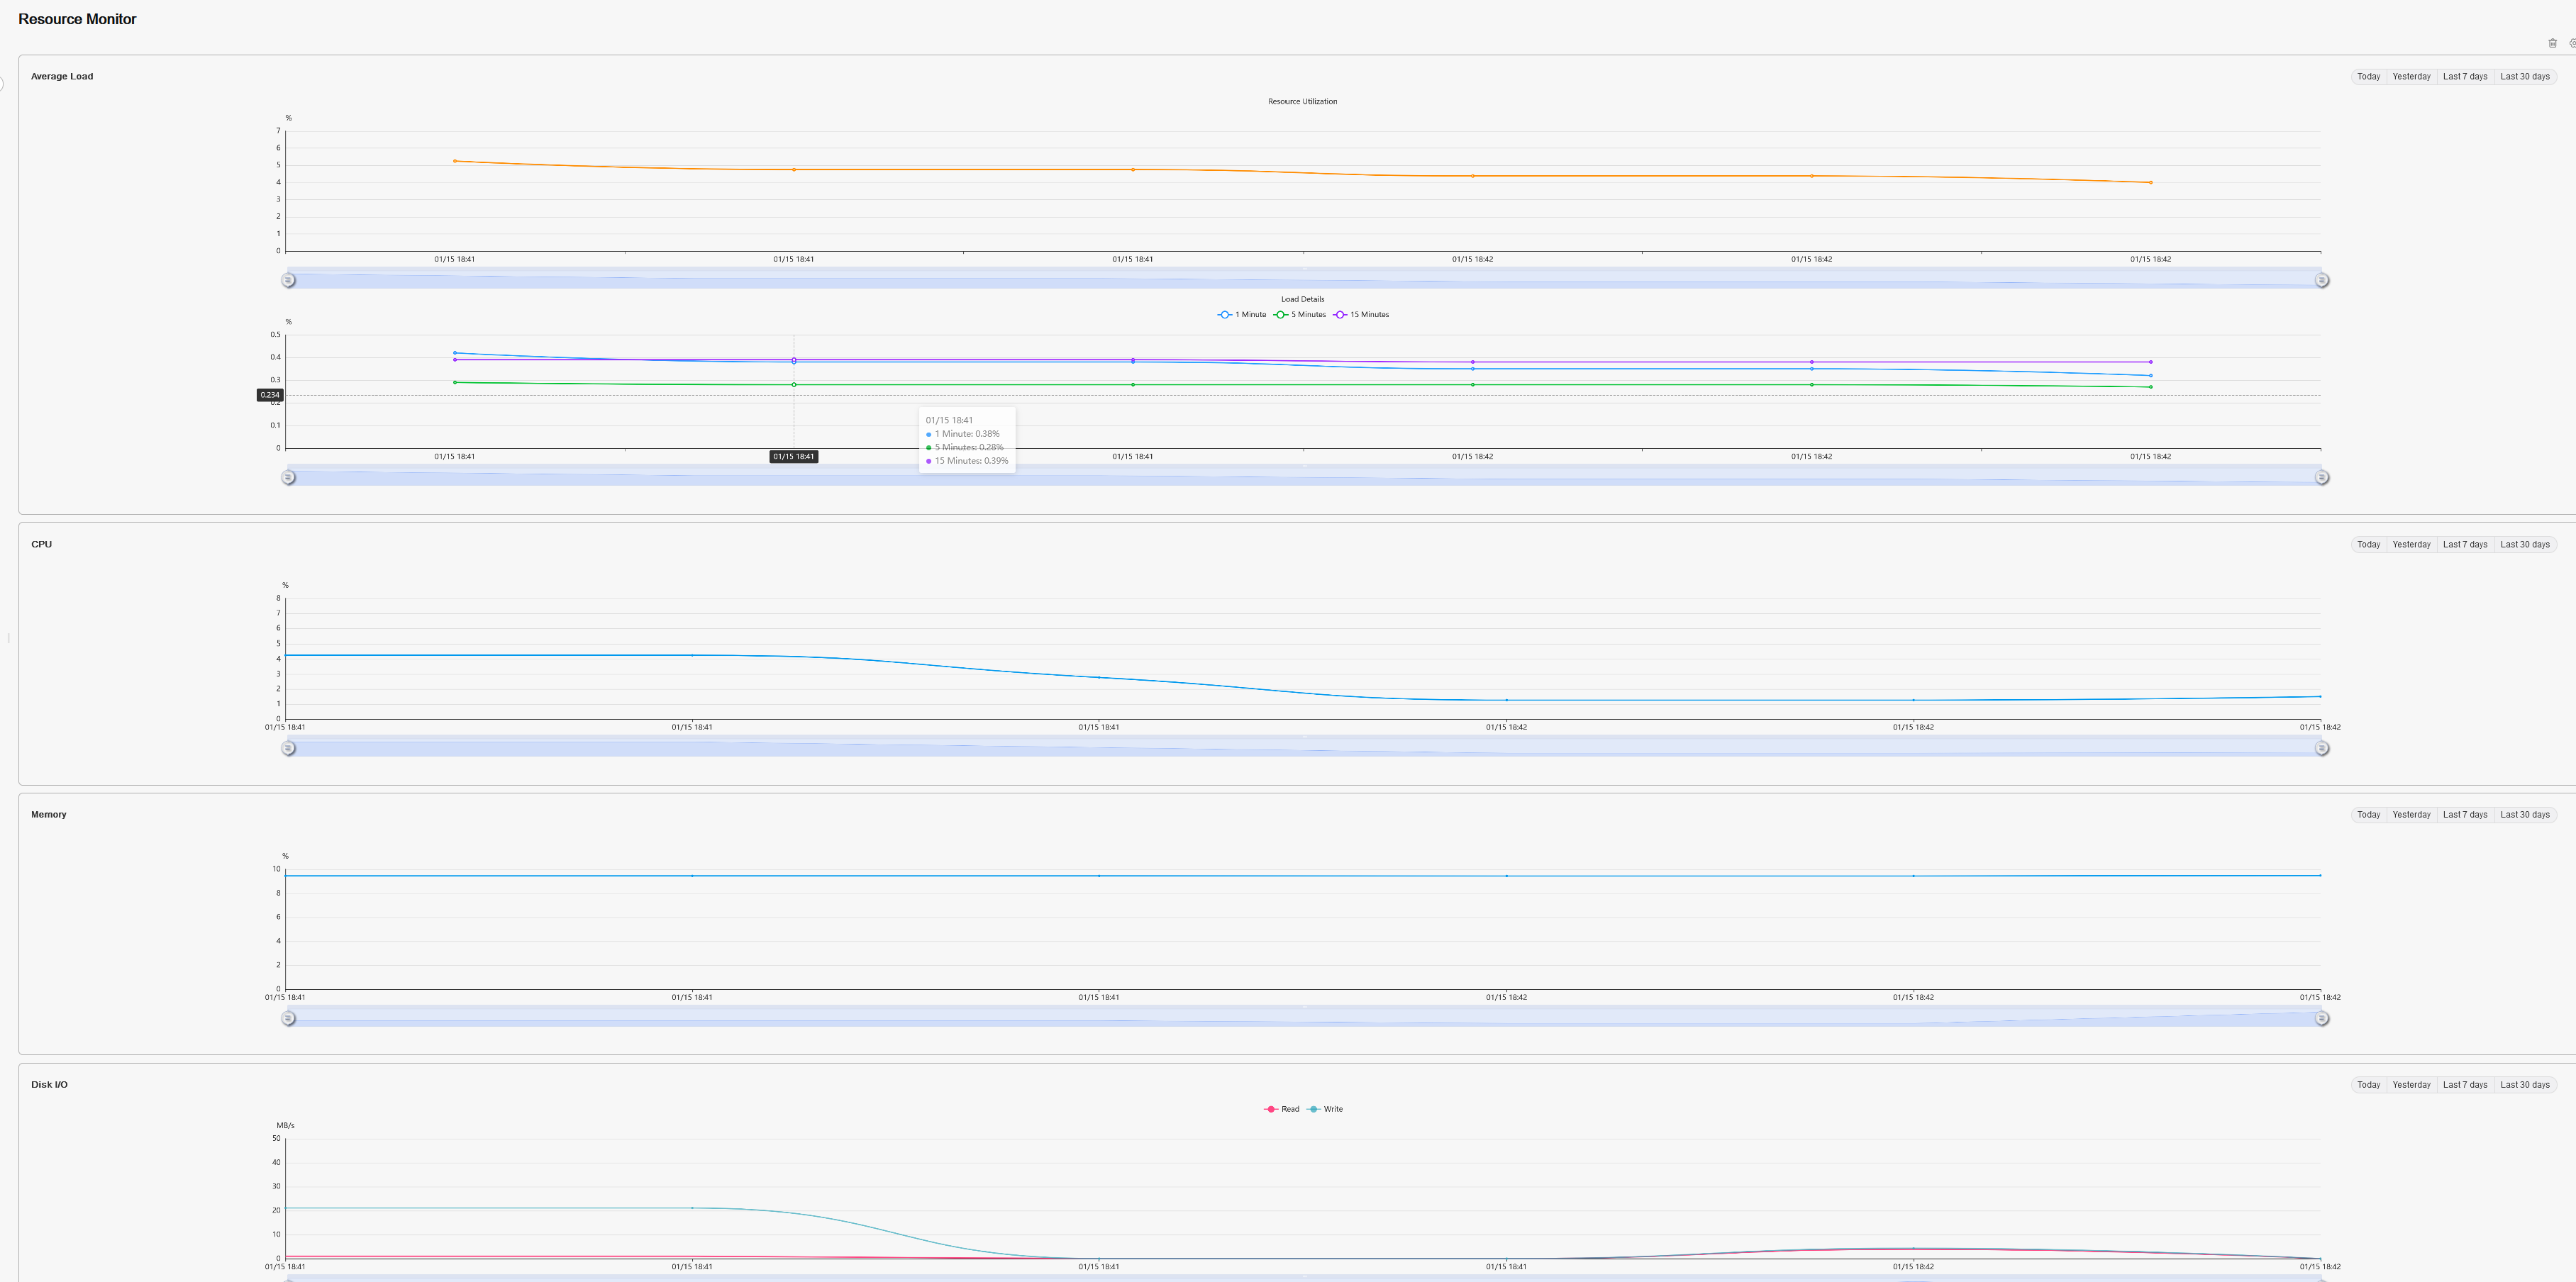Viewport: 2576px width, 1282px height.
Task: Click the first orange Resource Utilization data point
Action: pos(455,161)
